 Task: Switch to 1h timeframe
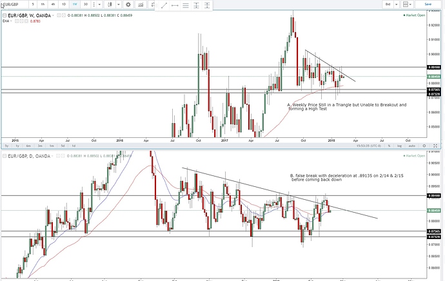[43, 5]
